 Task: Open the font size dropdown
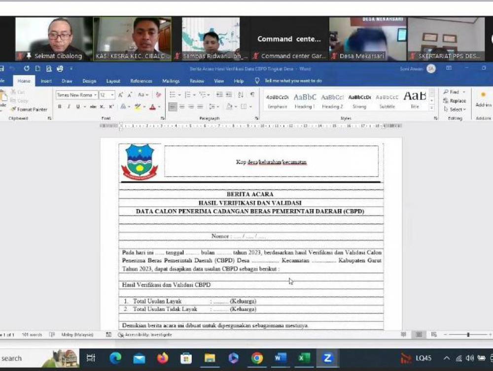point(112,95)
